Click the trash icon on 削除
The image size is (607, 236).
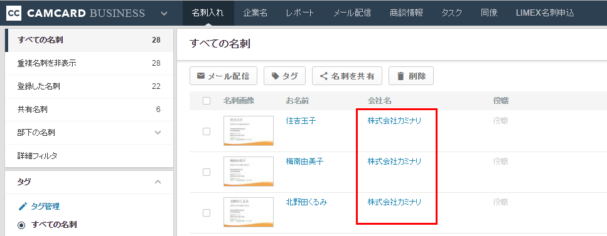pos(400,76)
